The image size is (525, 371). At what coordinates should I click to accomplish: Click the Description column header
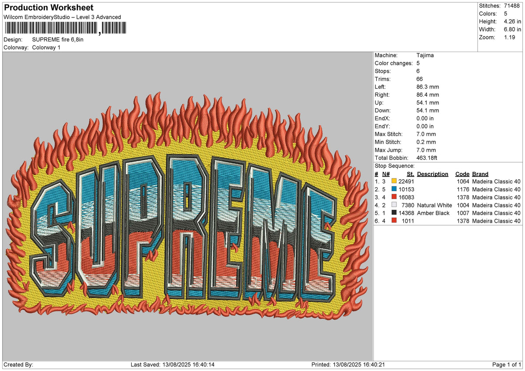[x=433, y=174]
